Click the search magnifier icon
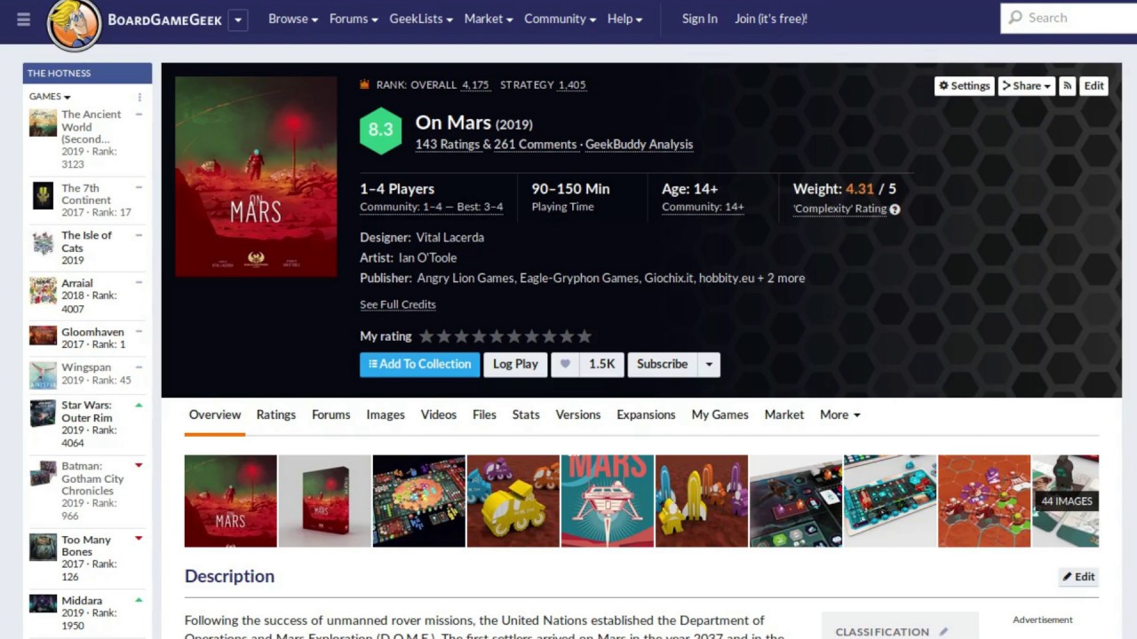The width and height of the screenshot is (1137, 639). pyautogui.click(x=1015, y=18)
